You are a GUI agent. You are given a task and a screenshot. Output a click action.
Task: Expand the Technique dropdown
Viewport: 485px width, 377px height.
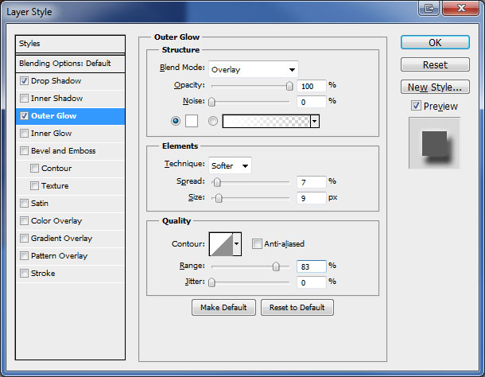tap(230, 165)
